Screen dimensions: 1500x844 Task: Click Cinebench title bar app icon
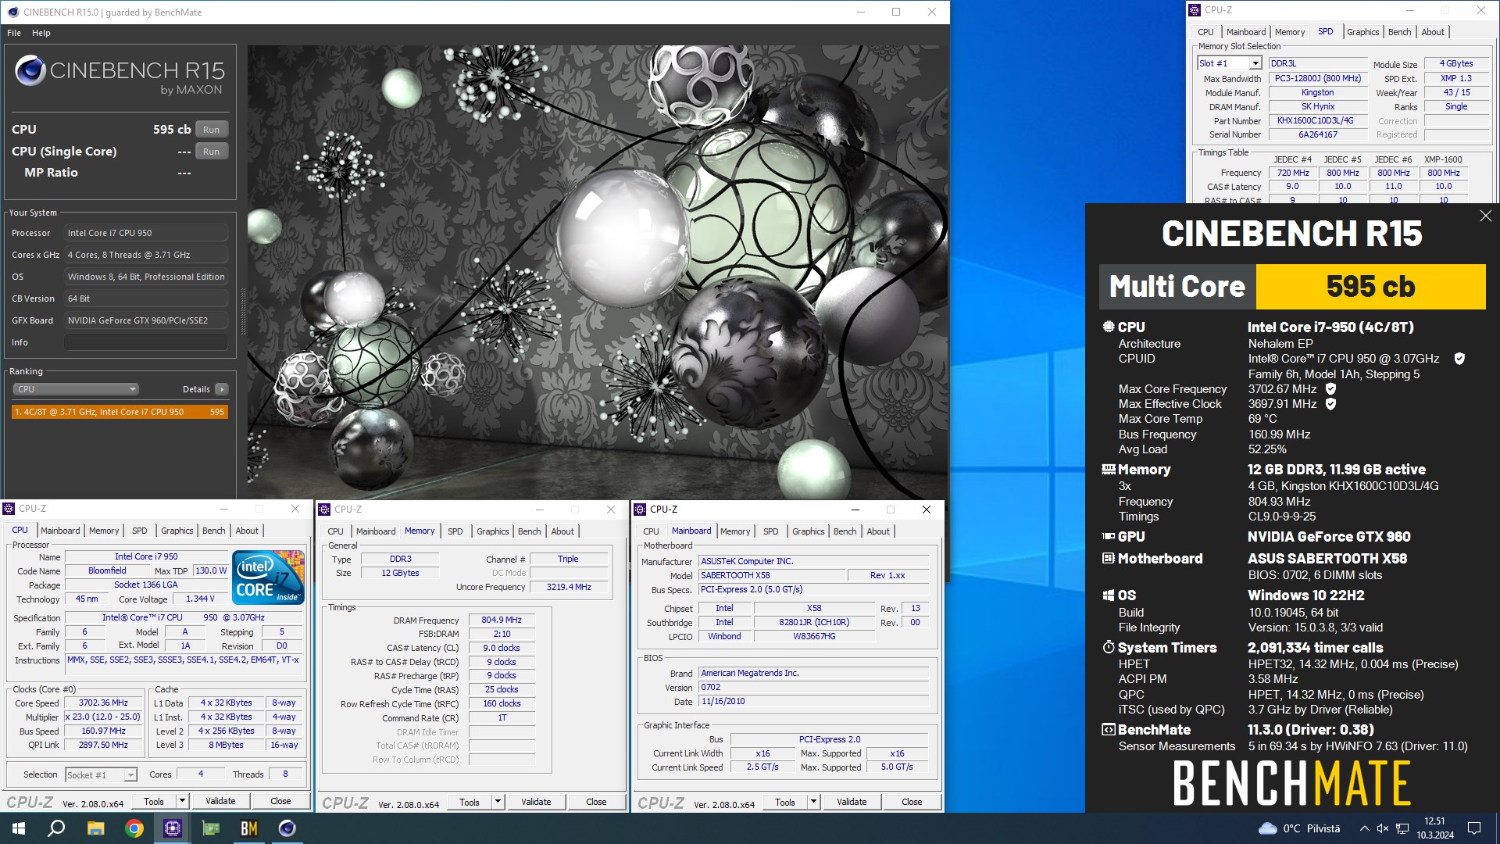pos(13,12)
